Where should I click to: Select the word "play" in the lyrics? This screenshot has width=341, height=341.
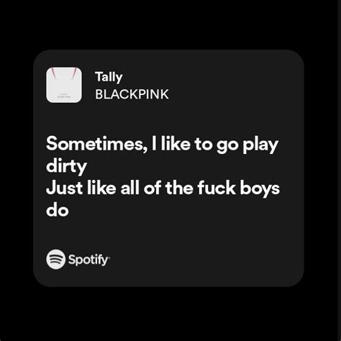[260, 145]
